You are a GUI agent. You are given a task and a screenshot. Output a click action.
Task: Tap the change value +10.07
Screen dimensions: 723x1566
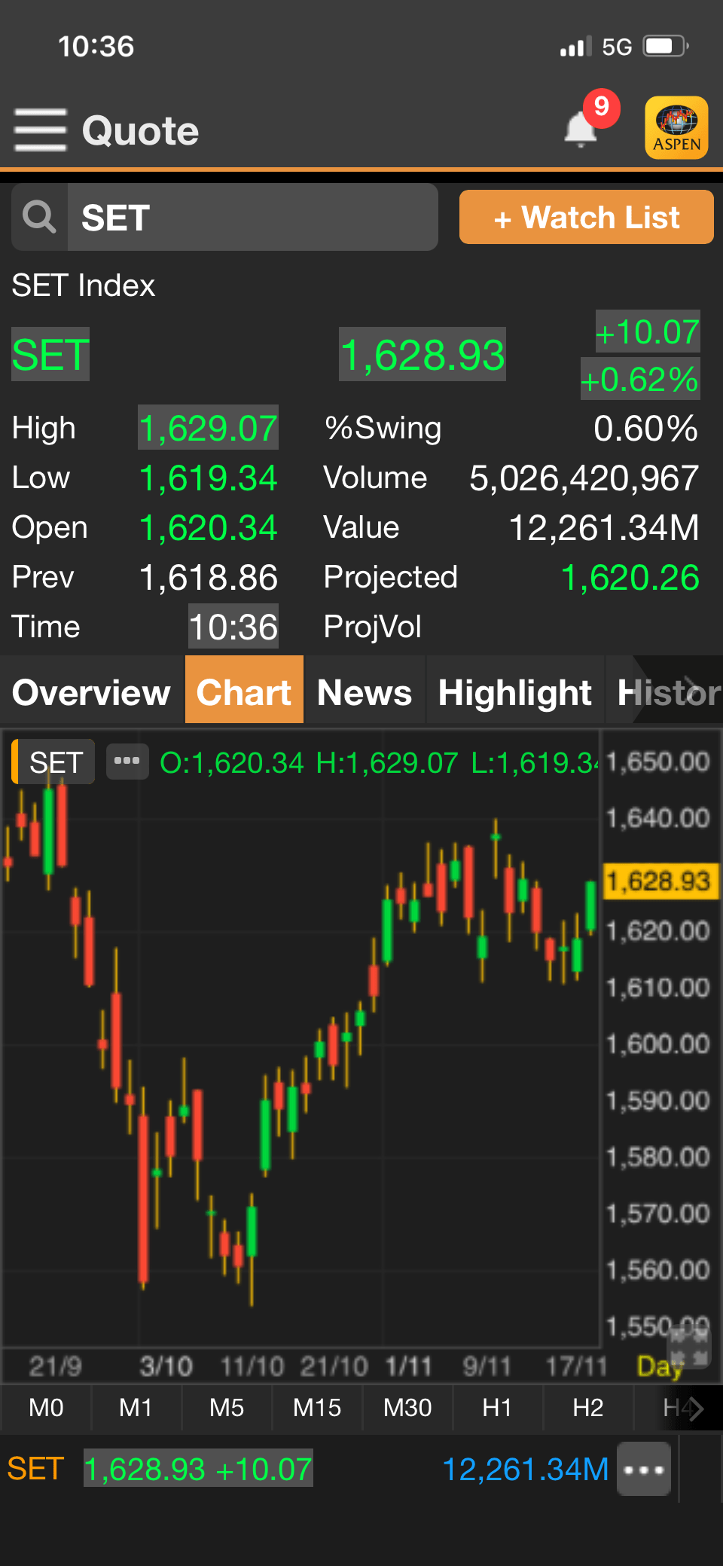[x=648, y=331]
